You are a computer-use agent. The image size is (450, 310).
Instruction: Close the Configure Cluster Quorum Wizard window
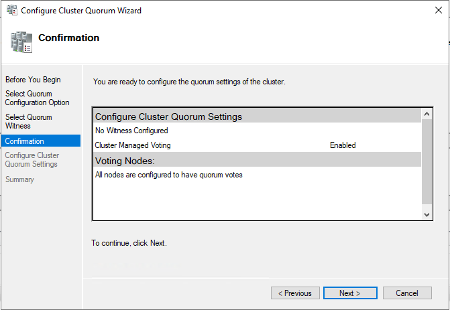point(438,10)
